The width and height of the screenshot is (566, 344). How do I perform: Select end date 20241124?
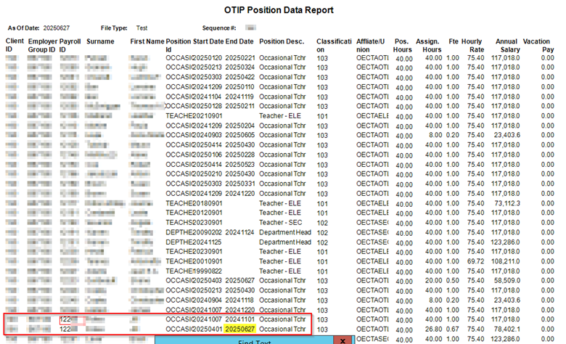[x=239, y=232]
